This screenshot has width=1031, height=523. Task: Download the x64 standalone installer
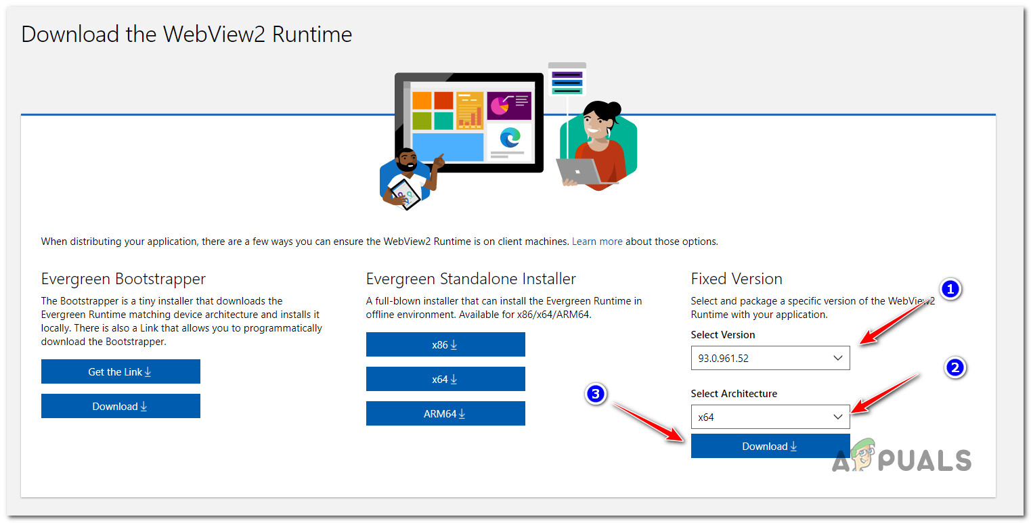(x=445, y=379)
